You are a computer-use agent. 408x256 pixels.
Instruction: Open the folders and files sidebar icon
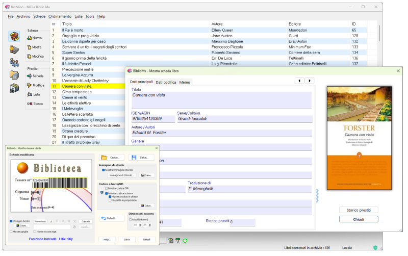(x=14, y=75)
